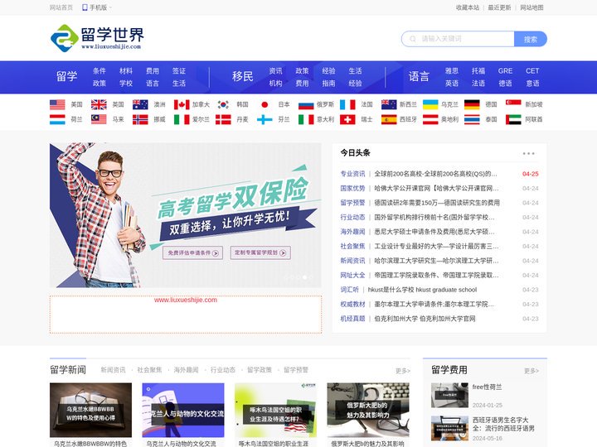Click the highlighted carousel dot on banner
The image size is (597, 447).
click(304, 277)
